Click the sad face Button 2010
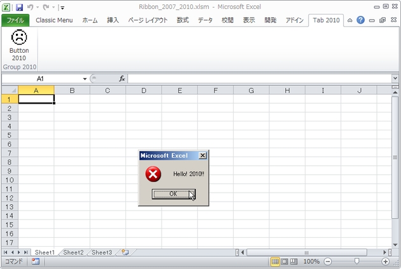The width and height of the screenshot is (401, 269). (19, 46)
